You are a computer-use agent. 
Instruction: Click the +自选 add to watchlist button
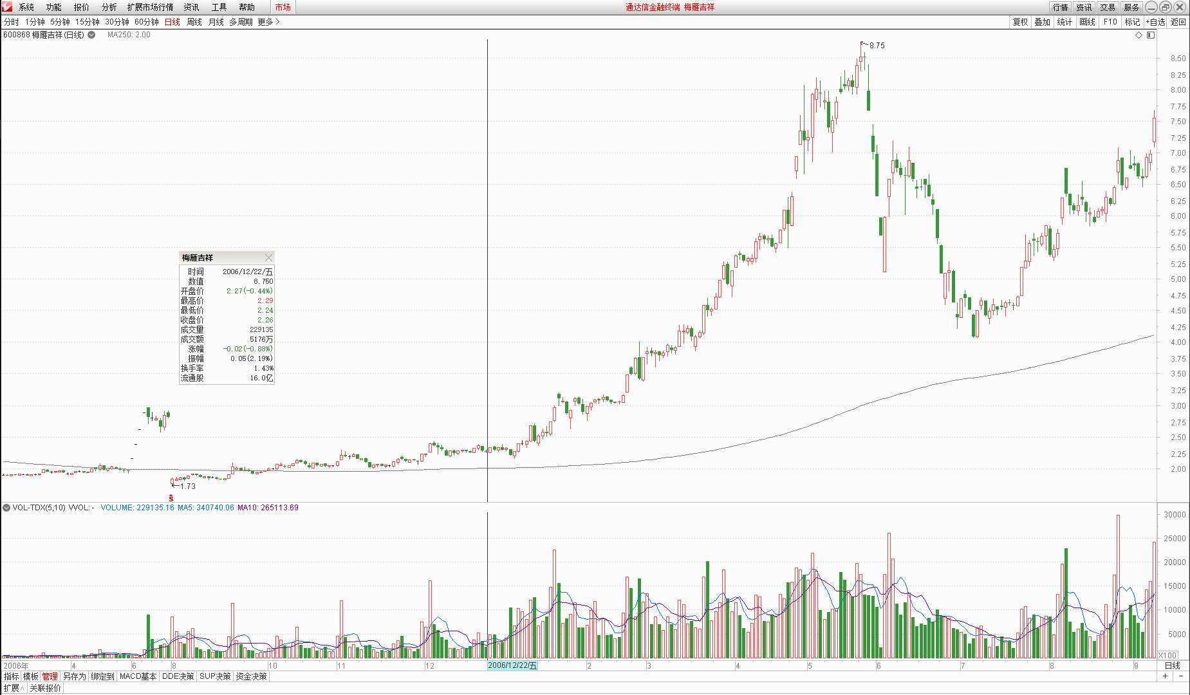click(x=1155, y=22)
